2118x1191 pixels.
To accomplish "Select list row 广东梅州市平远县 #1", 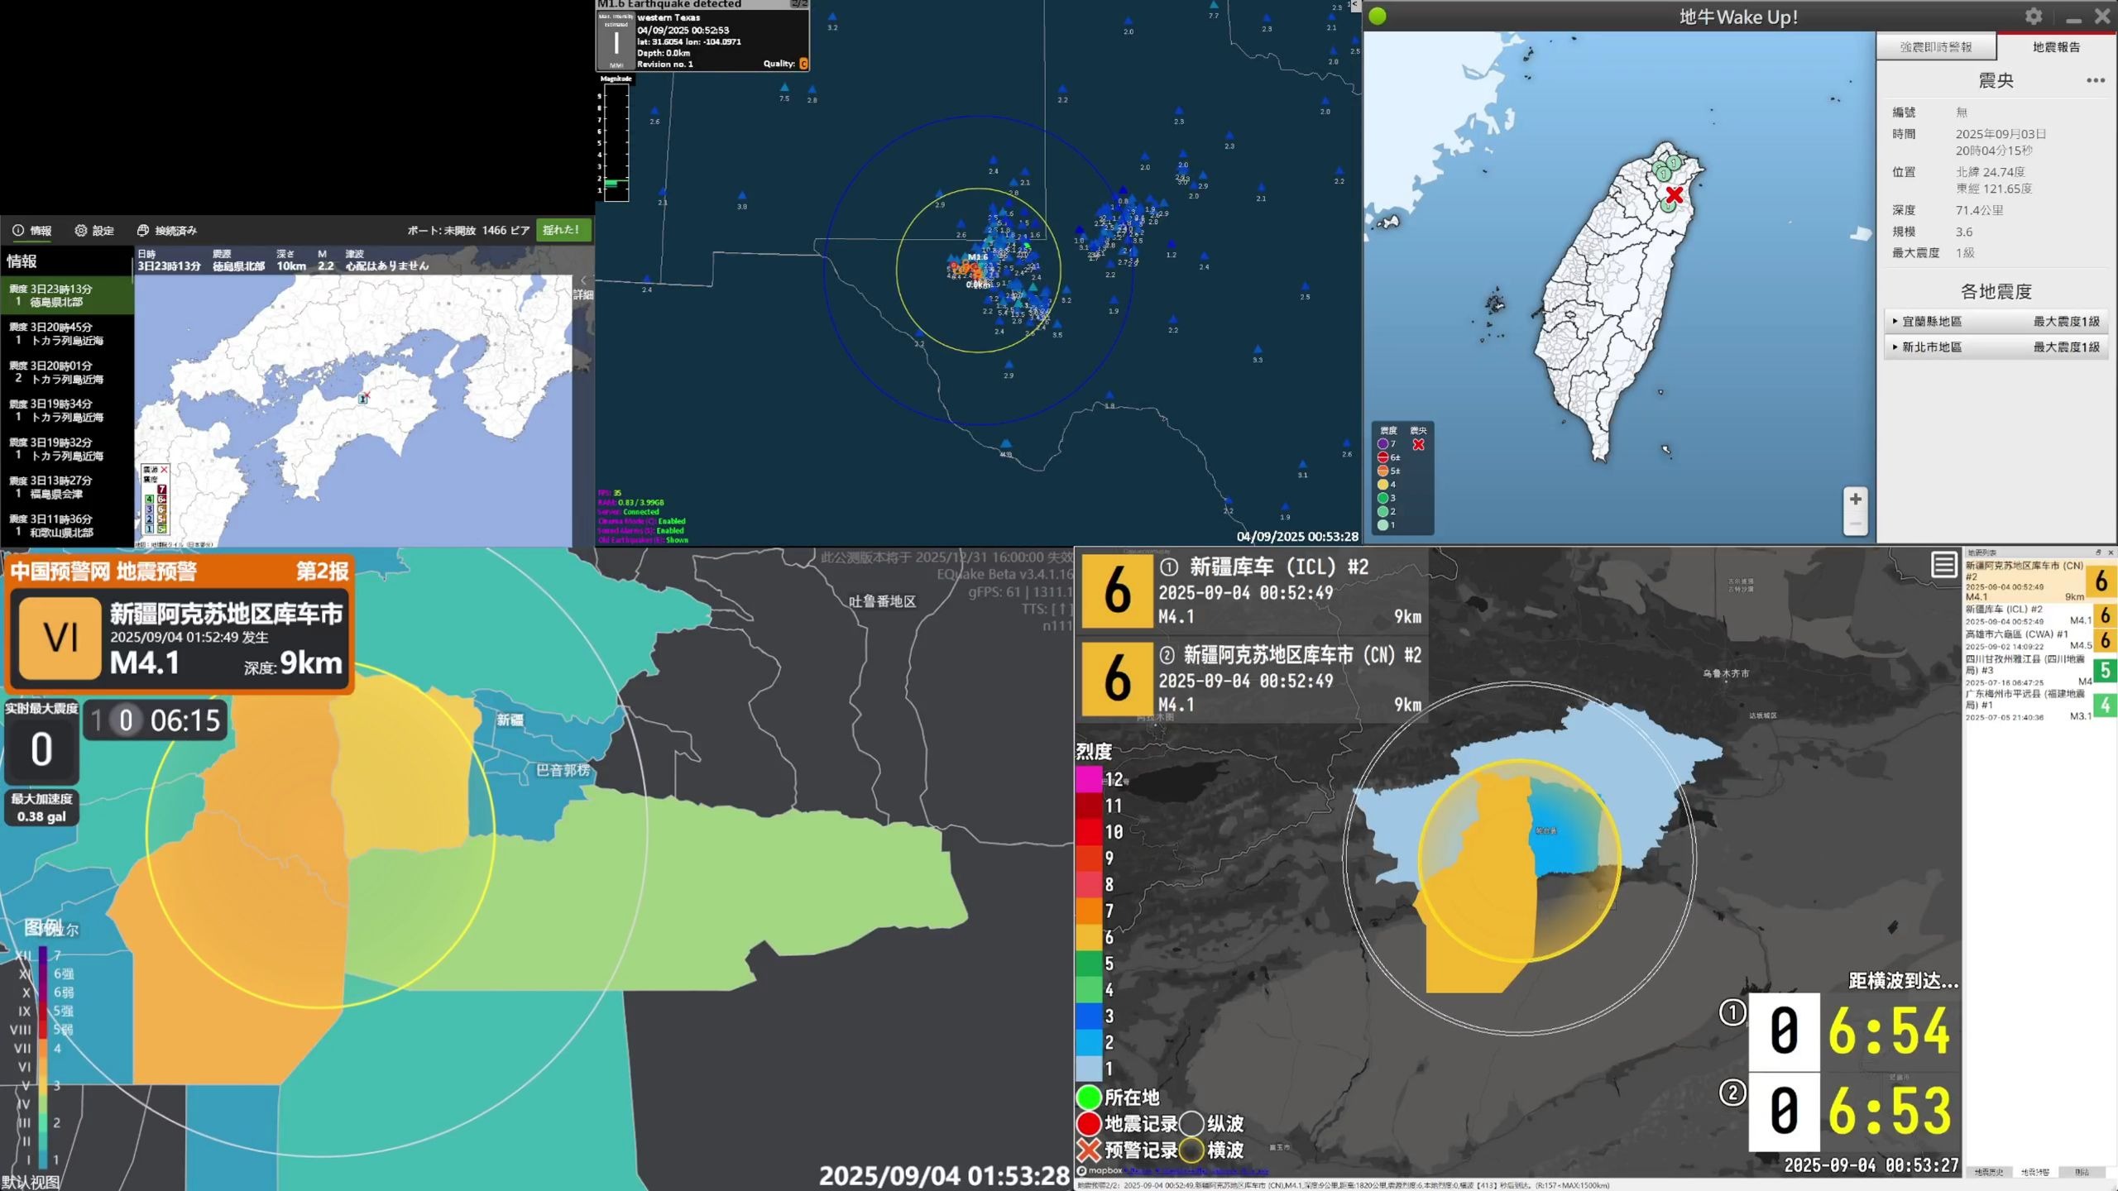I will coord(2039,704).
